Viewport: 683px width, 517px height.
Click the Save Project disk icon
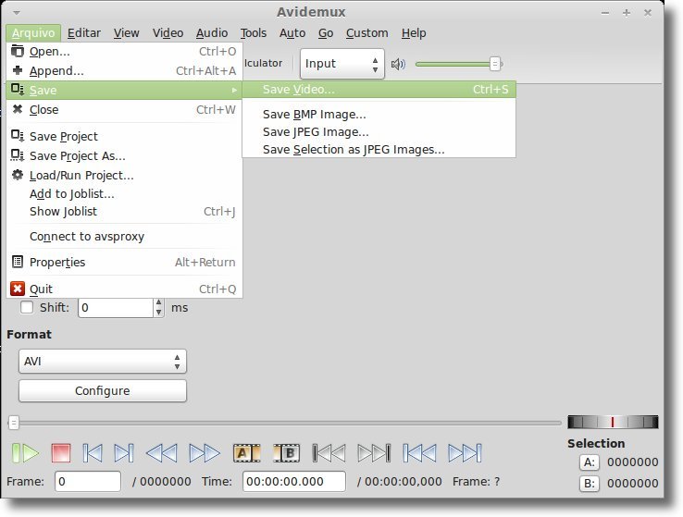click(18, 136)
